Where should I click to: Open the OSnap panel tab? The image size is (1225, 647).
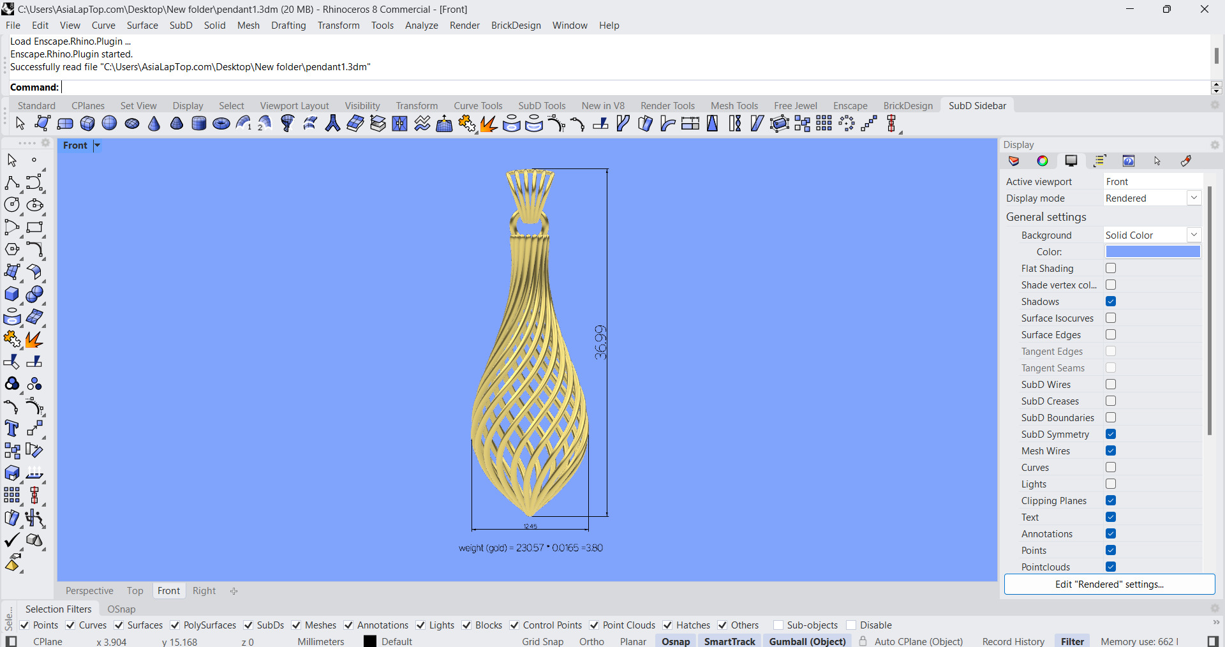click(x=121, y=609)
